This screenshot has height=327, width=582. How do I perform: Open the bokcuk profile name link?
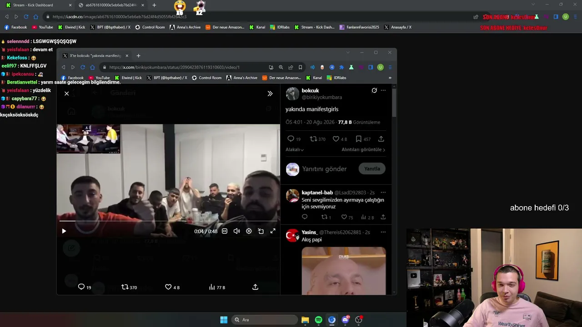310,90
